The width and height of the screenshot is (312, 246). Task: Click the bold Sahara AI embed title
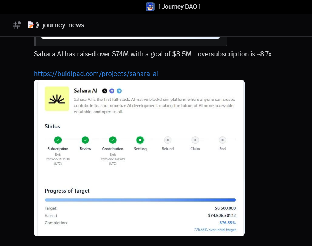pyautogui.click(x=85, y=90)
